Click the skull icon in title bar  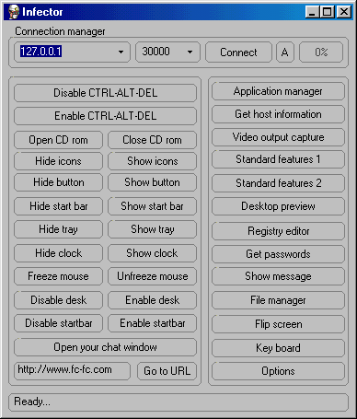pos(14,12)
